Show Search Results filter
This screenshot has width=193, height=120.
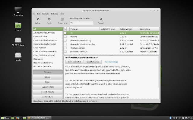coord(48,92)
